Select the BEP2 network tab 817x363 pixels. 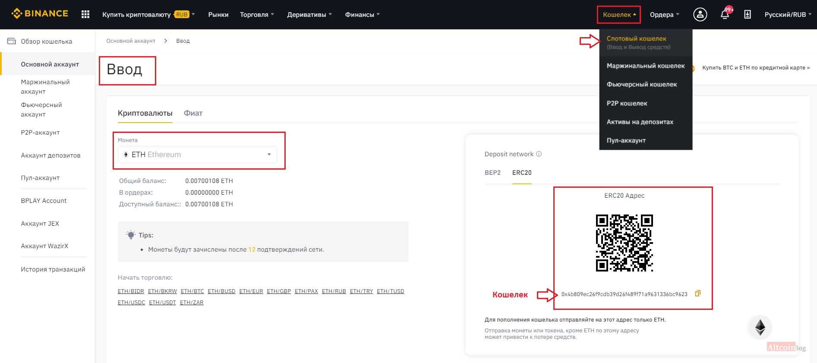[x=492, y=173]
